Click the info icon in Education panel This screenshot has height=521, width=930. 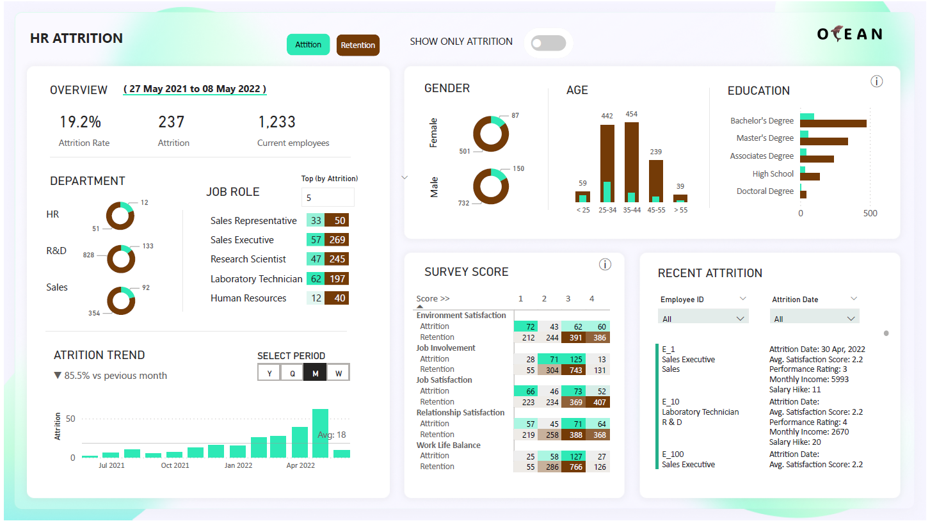click(877, 81)
